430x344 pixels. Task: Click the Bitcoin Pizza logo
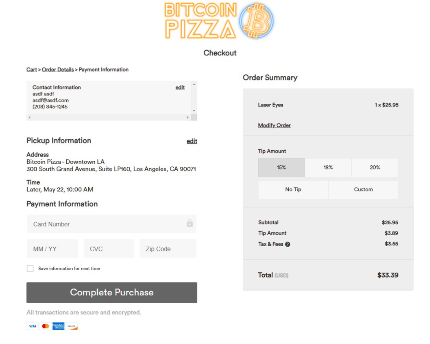coord(218,21)
